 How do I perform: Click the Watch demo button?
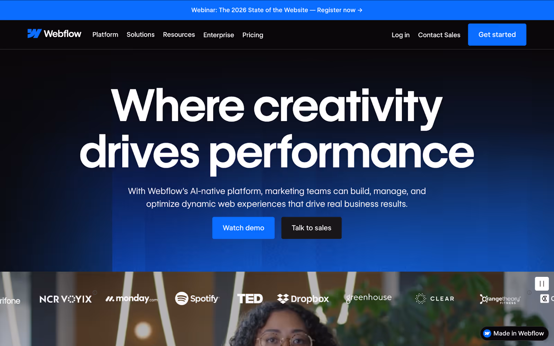(243, 228)
